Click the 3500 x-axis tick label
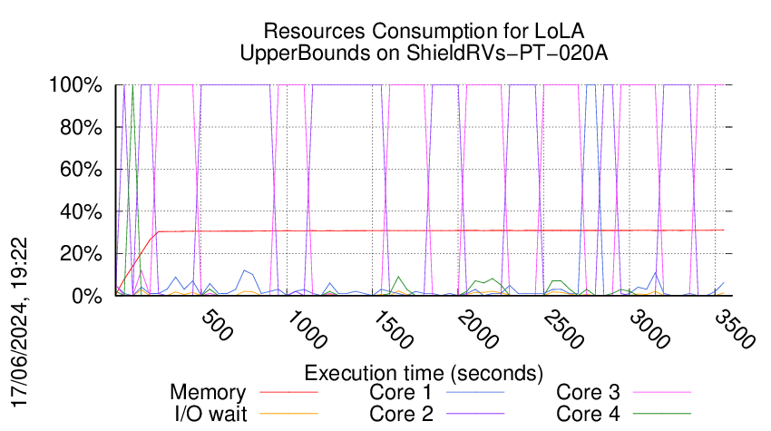This screenshot has height=431, width=771. [x=735, y=329]
